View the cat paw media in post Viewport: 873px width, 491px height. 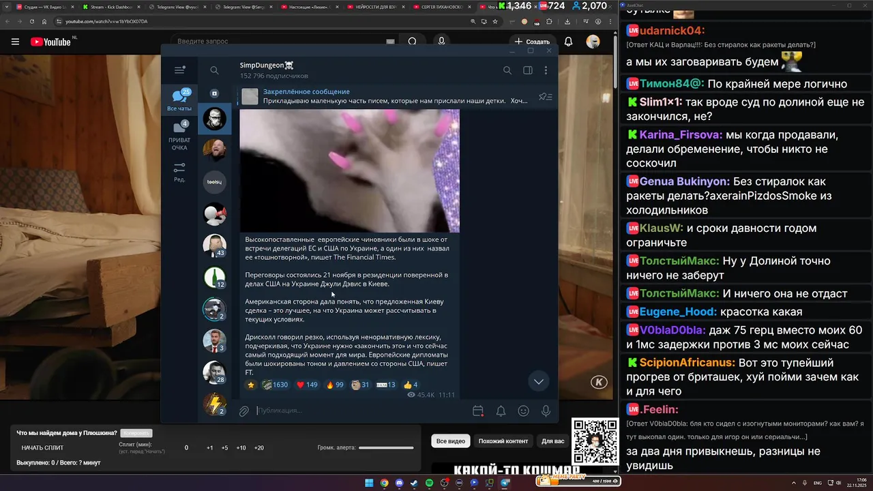(350, 170)
